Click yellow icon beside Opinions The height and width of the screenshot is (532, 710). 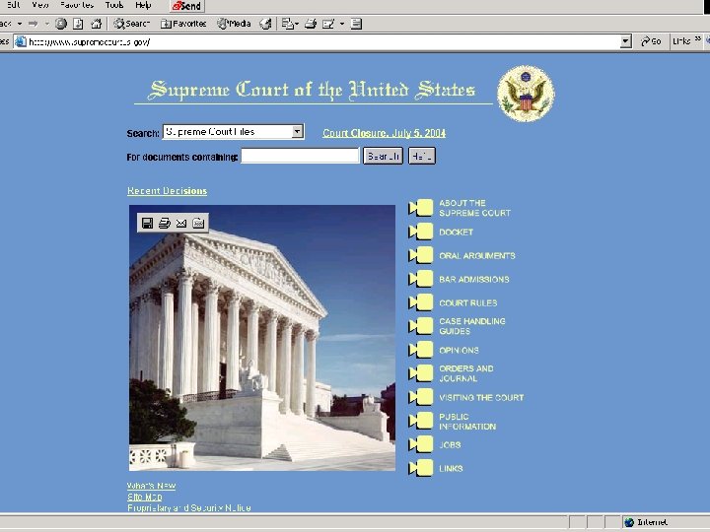tap(421, 350)
